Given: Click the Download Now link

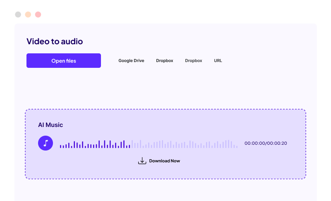Looking at the screenshot, I should tap(164, 161).
